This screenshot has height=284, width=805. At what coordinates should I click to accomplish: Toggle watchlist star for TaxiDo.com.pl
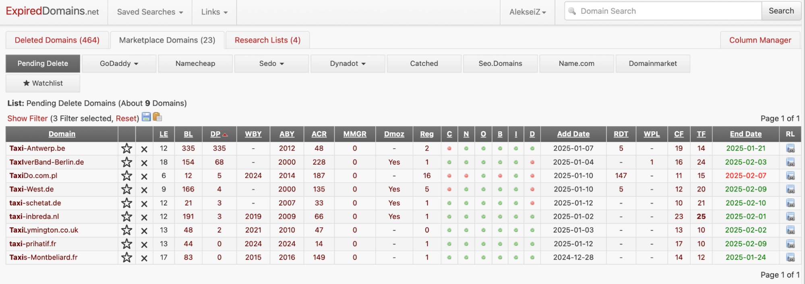click(x=127, y=176)
